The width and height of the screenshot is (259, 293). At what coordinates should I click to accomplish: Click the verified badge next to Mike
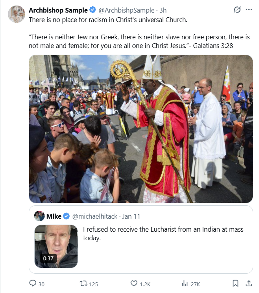(x=67, y=216)
